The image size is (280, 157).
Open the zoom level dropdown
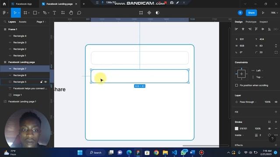274,13
